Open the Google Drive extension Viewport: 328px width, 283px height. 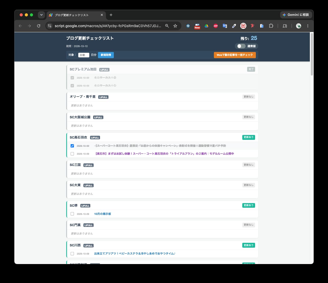pos(206,26)
